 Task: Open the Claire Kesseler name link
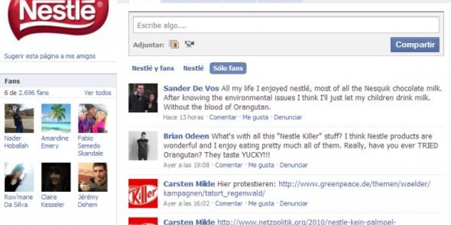pos(53,201)
